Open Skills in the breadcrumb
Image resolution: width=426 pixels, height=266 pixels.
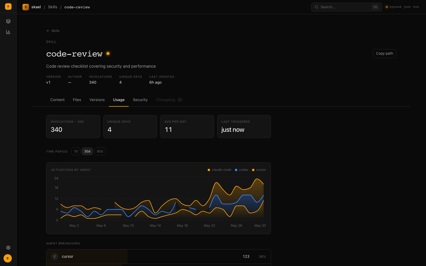tap(53, 7)
